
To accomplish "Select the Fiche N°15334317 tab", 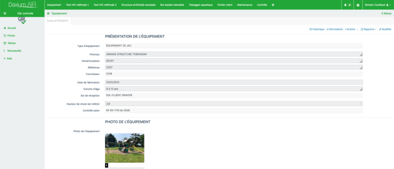I will point(58,21).
